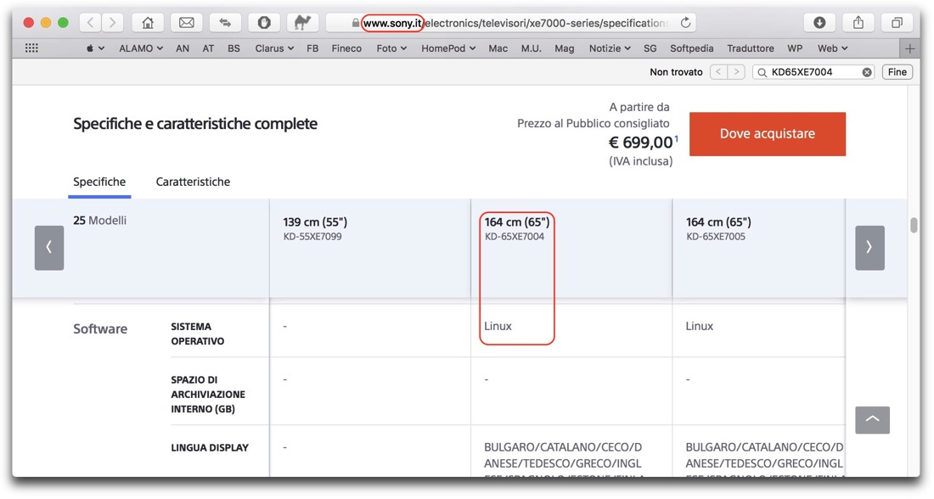This screenshot has height=499, width=934.
Task: Click the footnote 1 next to the price
Action: [x=676, y=138]
